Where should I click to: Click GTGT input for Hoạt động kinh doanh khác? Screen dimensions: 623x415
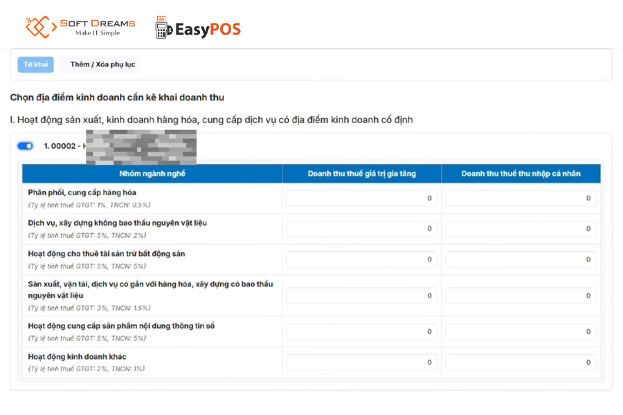point(361,362)
